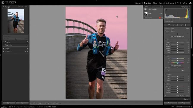
Task: Select the Healing brush tool icon
Action: (x=177, y=25)
